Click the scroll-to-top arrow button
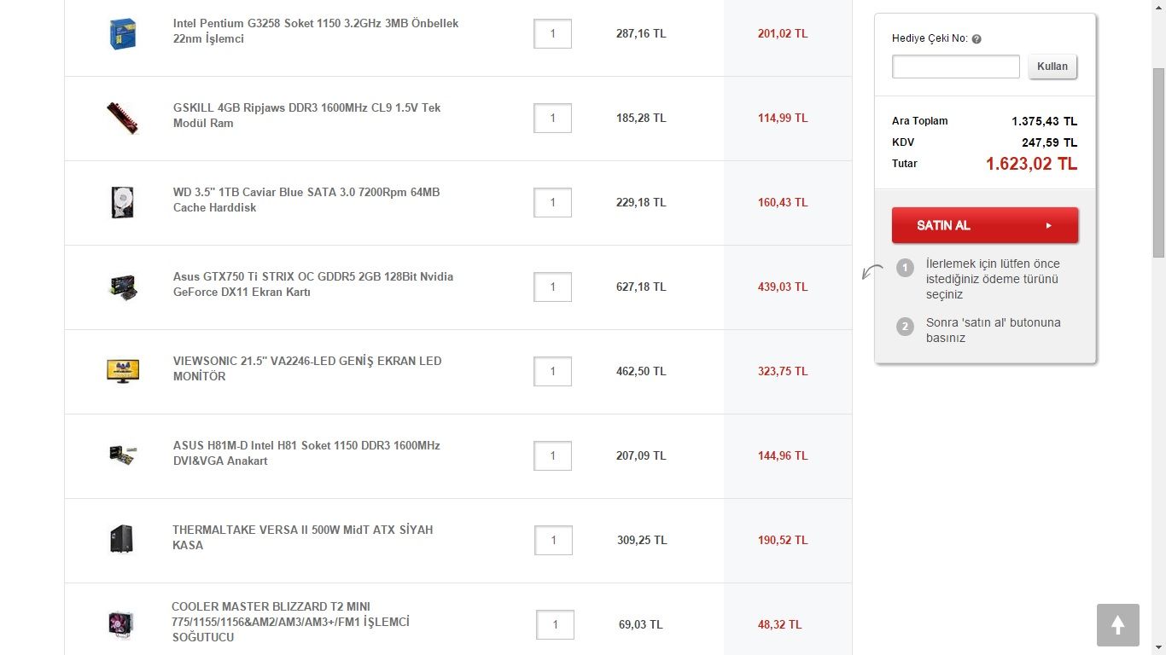The height and width of the screenshot is (655, 1166). (x=1117, y=624)
